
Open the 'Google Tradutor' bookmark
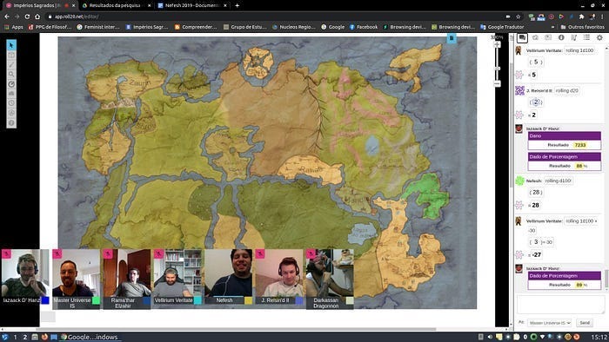tap(502, 27)
